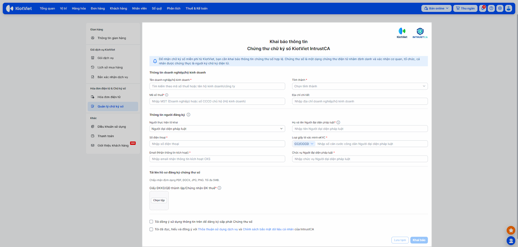518x247 pixels.
Task: Open the Đơn hàng menu
Action: 98,8
